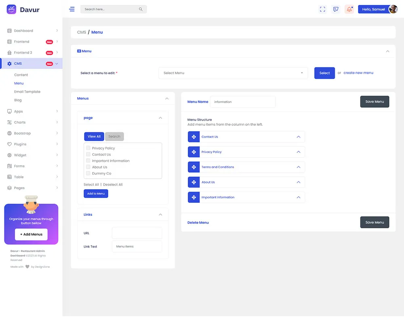Open the chat messages icon
The width and height of the screenshot is (404, 317).
[x=336, y=9]
